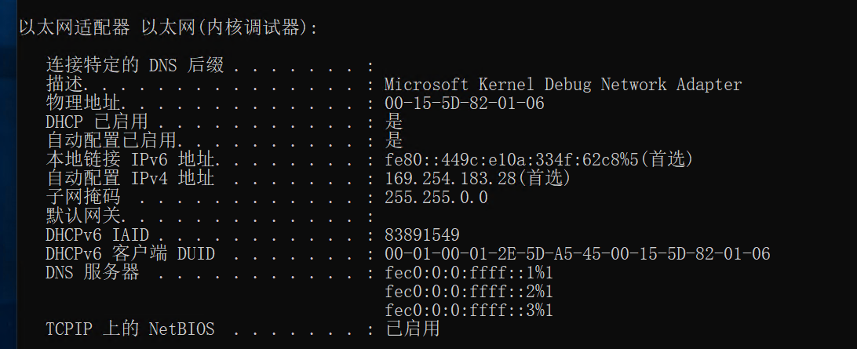Viewport: 857px width, 349px height.
Task: Click 'Microsoft Kernel Debug Network Adapter' description text
Action: point(563,84)
